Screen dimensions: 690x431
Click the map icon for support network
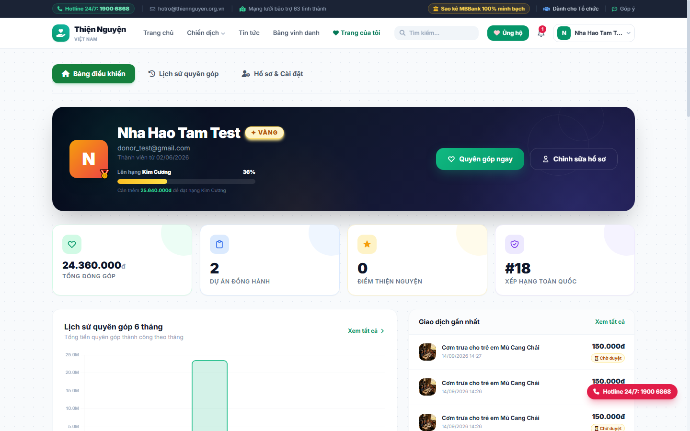(242, 9)
